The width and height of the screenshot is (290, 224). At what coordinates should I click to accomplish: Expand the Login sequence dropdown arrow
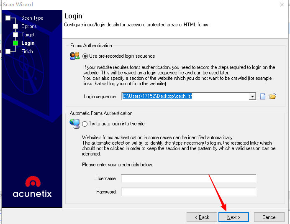(x=252, y=96)
